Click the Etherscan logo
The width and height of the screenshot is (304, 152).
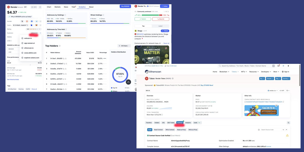(151, 72)
